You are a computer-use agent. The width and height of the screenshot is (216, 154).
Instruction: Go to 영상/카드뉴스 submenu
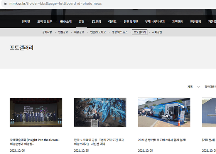click(x=120, y=32)
